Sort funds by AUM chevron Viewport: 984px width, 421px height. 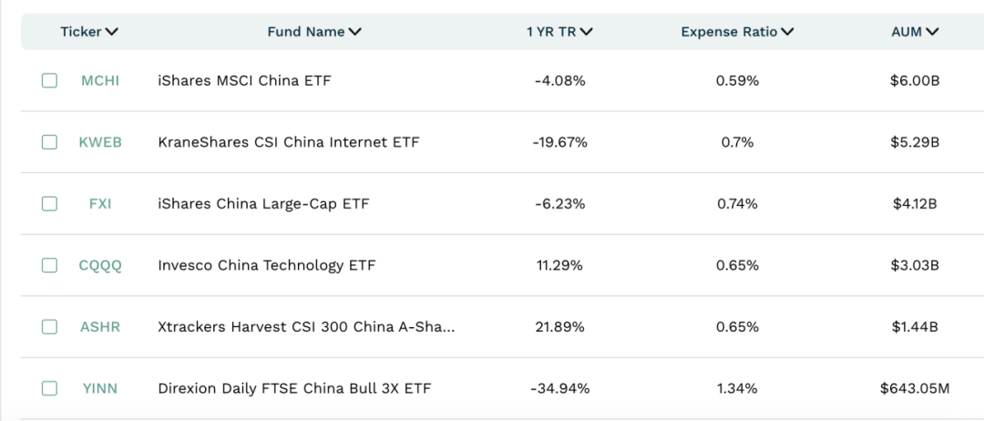pyautogui.click(x=932, y=33)
